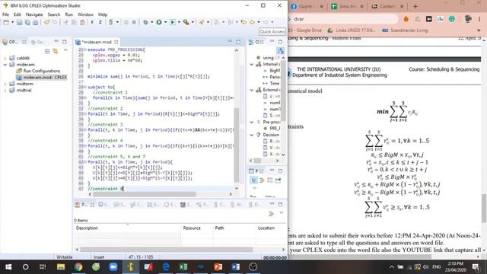Open OBS Studio from the taskbar
Image resolution: width=487 pixels, height=274 pixels.
[253, 267]
